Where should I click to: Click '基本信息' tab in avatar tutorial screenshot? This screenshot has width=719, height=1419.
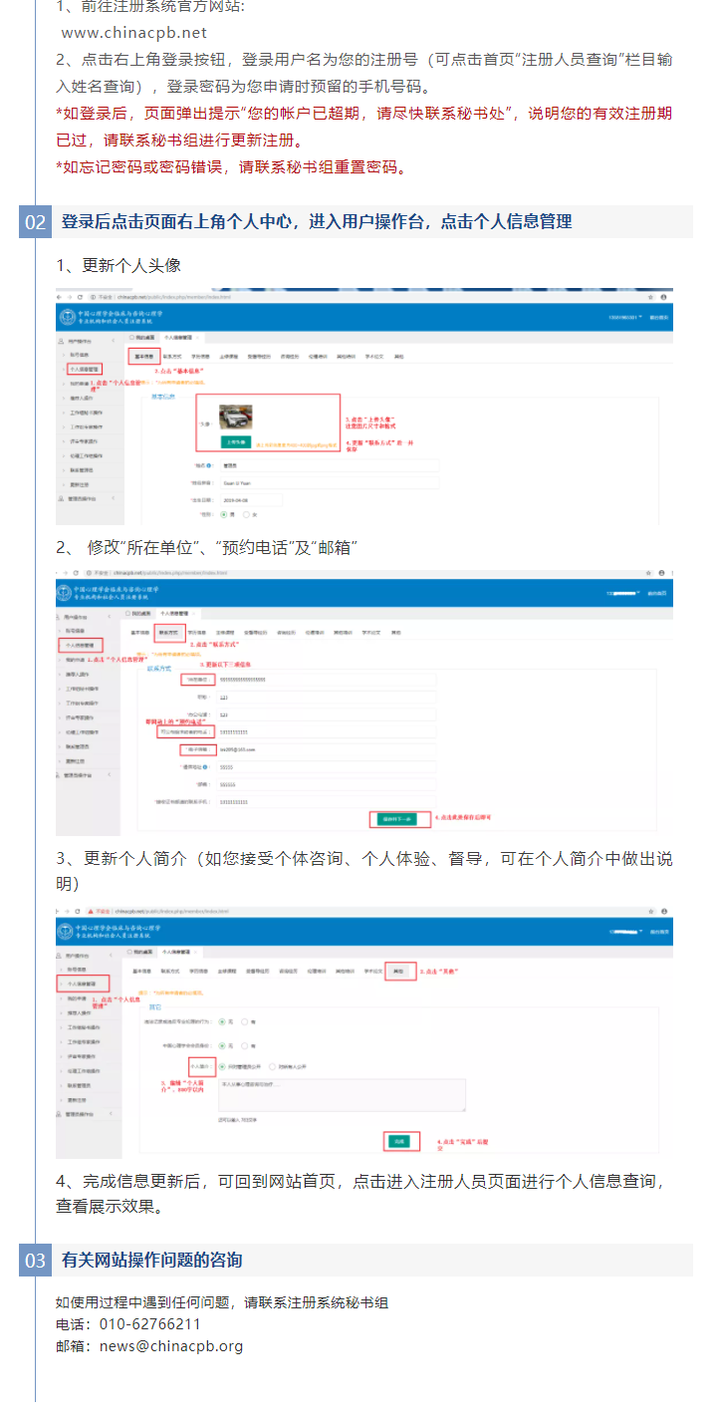pyautogui.click(x=143, y=357)
